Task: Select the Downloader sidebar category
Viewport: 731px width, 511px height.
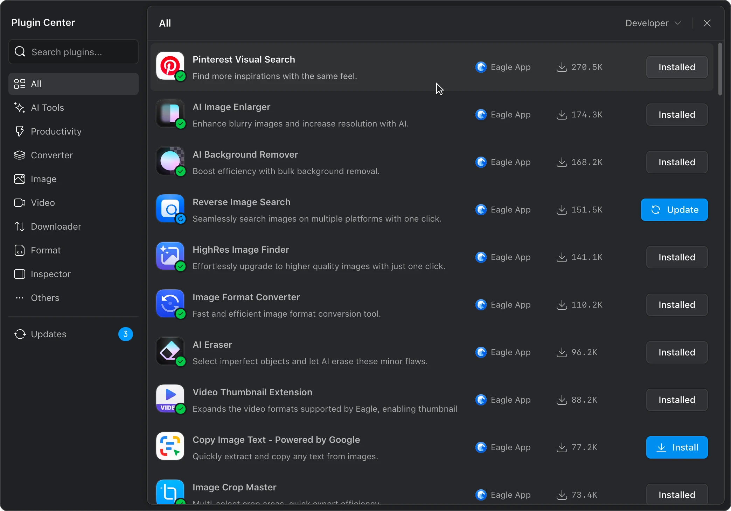Action: click(x=56, y=226)
